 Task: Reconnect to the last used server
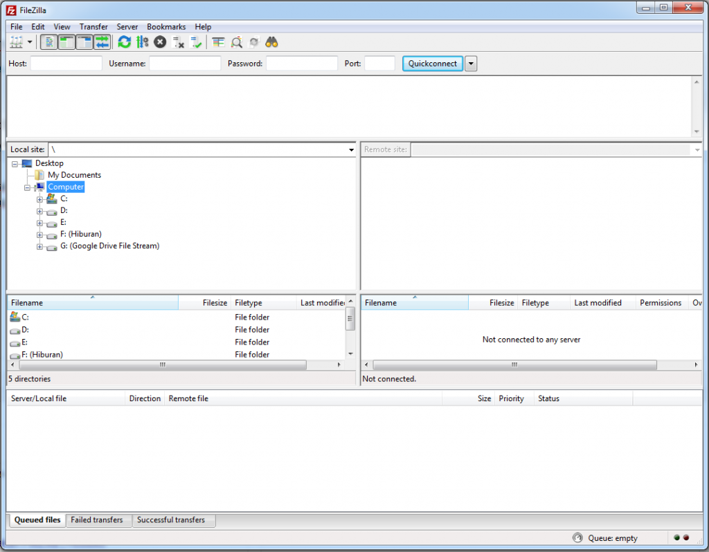click(196, 42)
